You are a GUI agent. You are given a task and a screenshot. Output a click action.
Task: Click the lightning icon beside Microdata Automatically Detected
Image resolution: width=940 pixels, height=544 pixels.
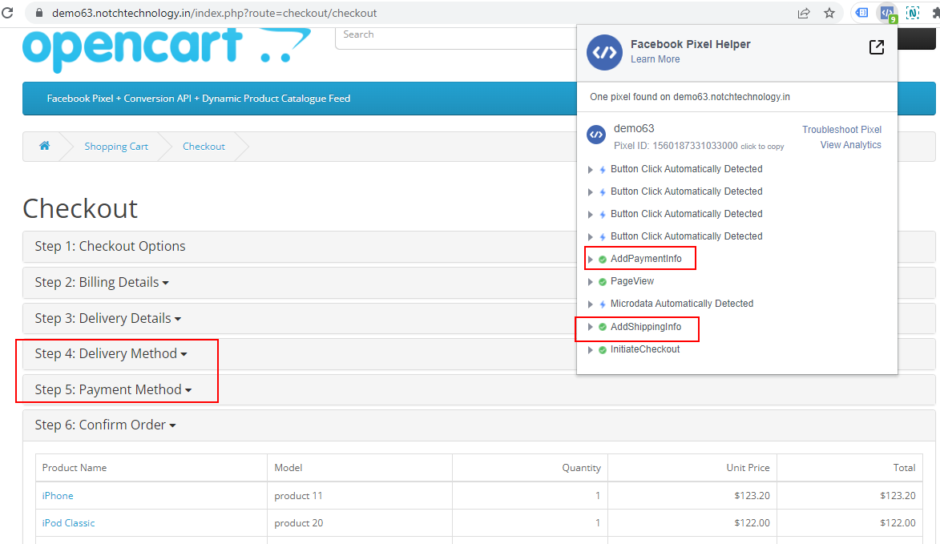tap(603, 304)
